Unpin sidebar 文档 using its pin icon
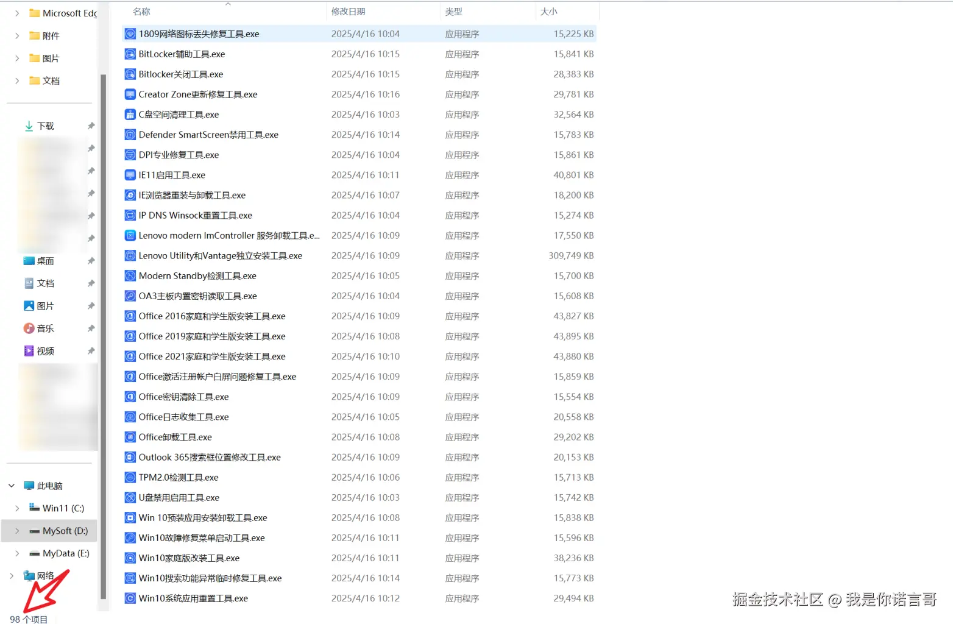 click(91, 283)
